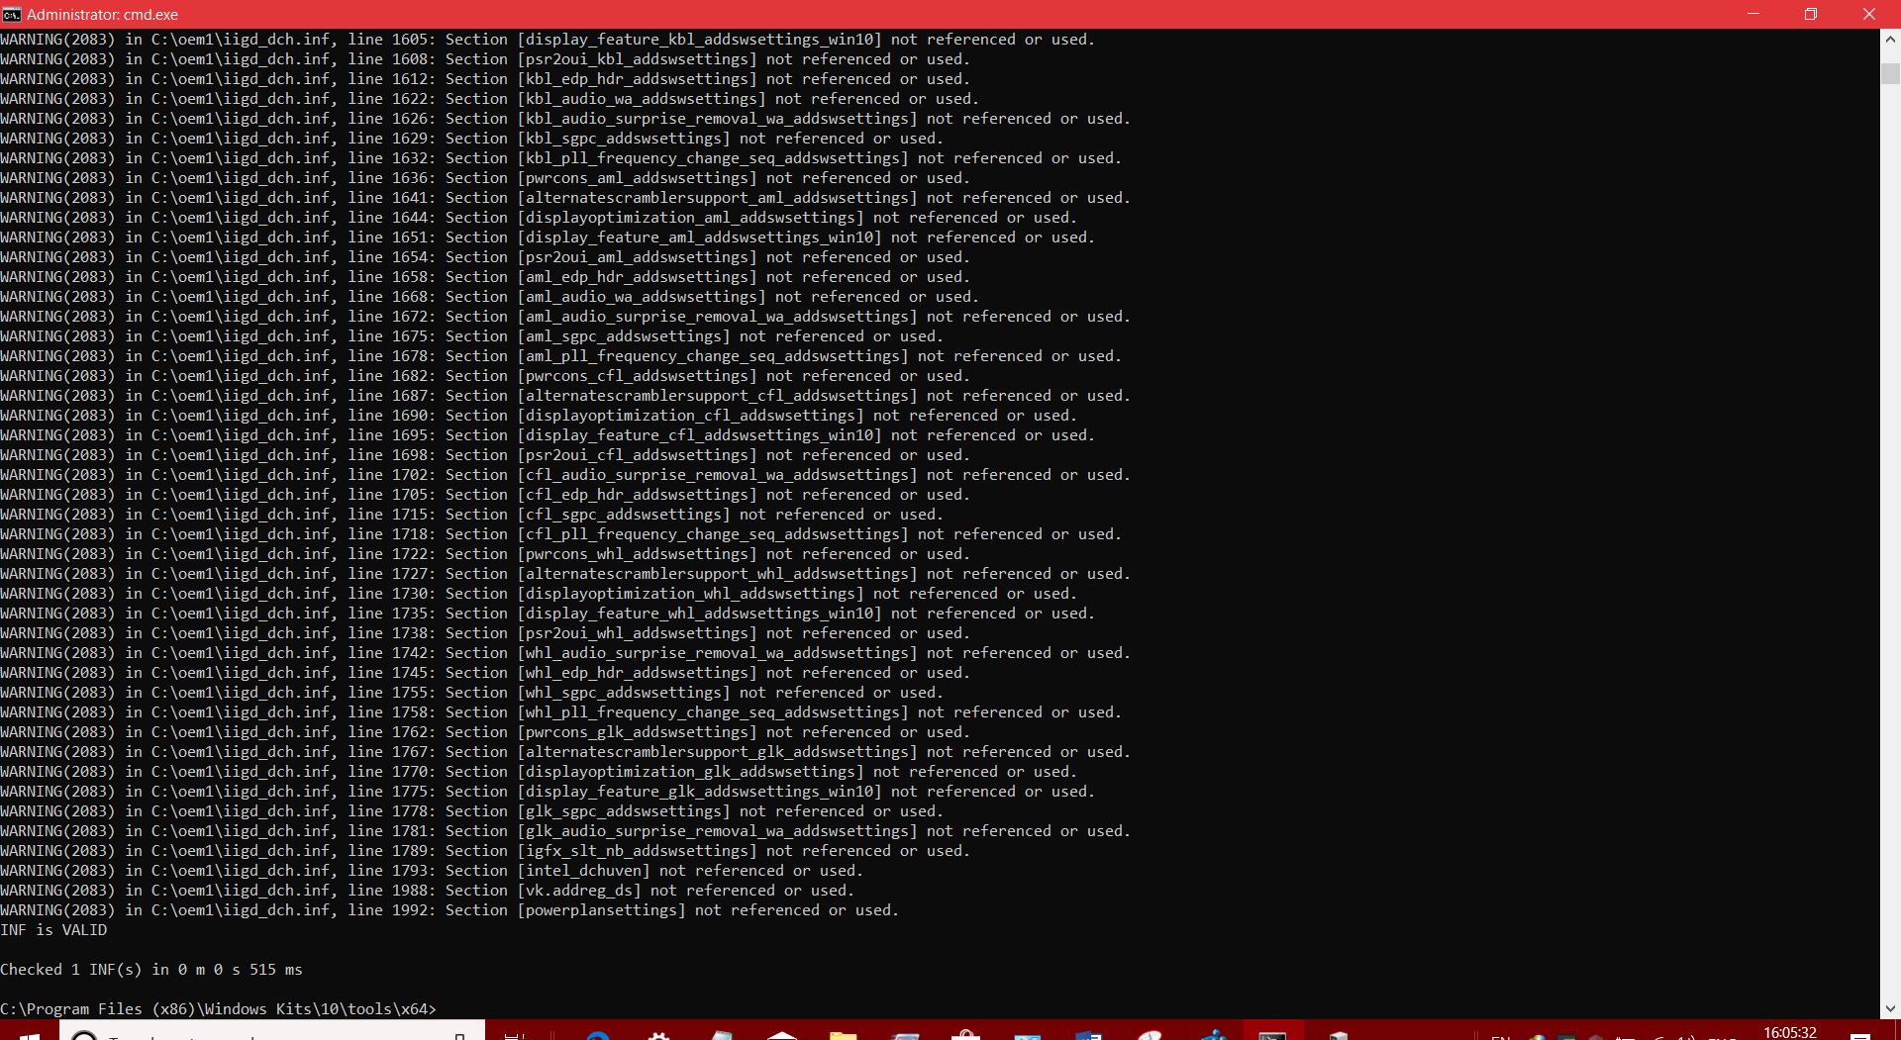The image size is (1901, 1040).
Task: Click the [cfl_sgpc_addswsettings] section name
Action: 624,515
